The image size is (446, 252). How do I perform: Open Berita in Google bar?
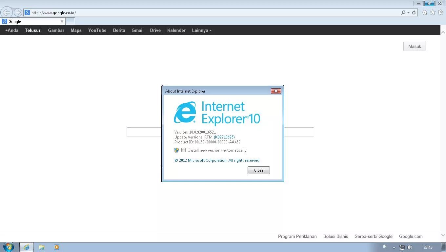coord(119,30)
